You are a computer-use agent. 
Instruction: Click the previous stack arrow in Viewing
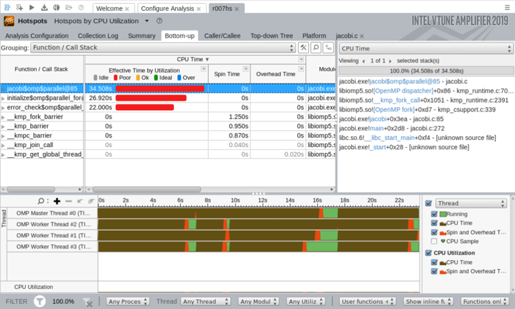[364, 61]
